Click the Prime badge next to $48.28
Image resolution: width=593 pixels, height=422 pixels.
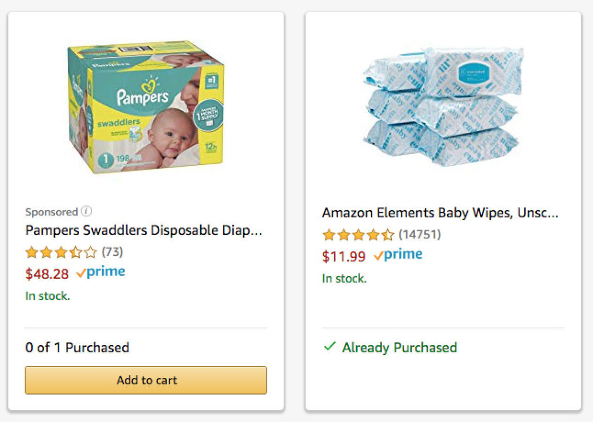pos(101,272)
